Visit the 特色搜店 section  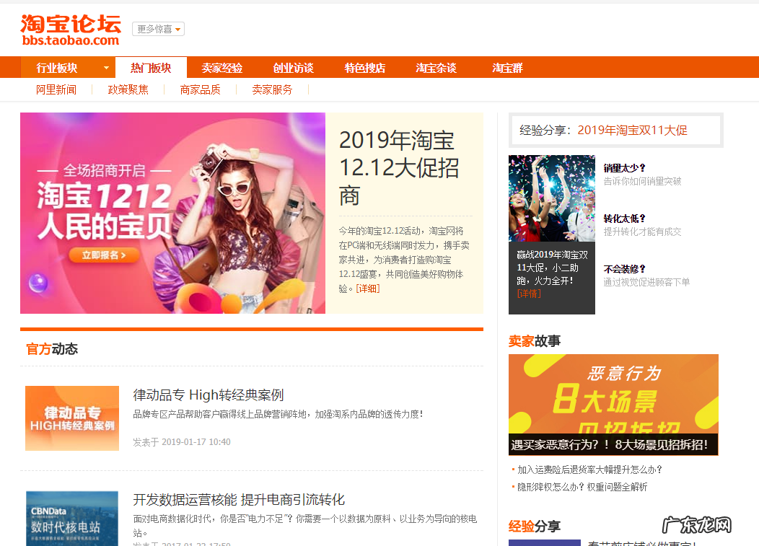364,66
